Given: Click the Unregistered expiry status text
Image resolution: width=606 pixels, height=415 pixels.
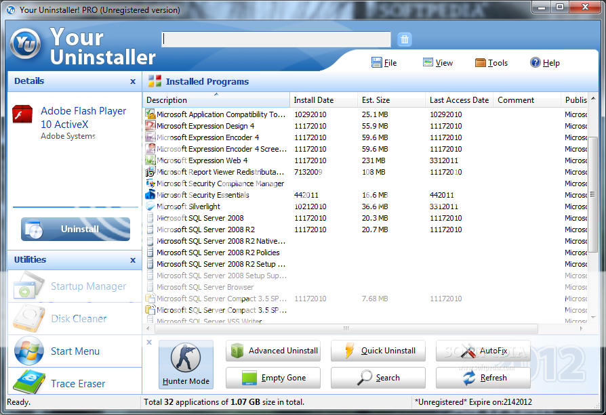Looking at the screenshot, I should pos(473,402).
